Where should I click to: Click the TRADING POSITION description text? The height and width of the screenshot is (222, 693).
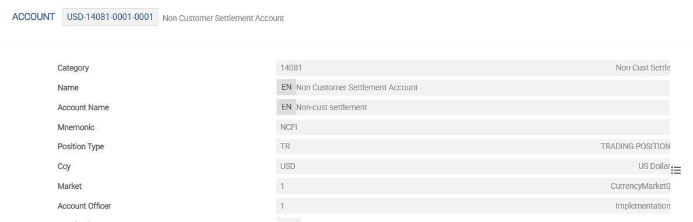(635, 146)
